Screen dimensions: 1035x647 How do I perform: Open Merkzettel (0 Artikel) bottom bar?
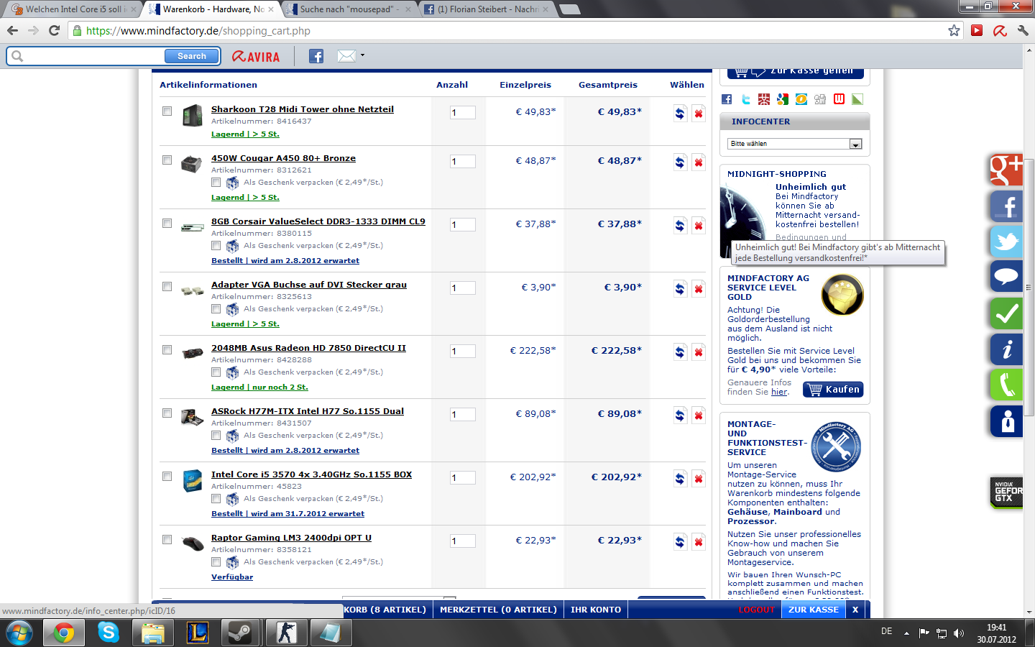click(498, 610)
